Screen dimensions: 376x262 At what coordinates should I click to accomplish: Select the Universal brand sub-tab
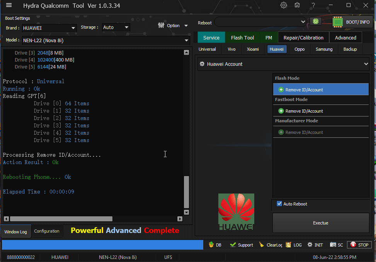pos(207,49)
